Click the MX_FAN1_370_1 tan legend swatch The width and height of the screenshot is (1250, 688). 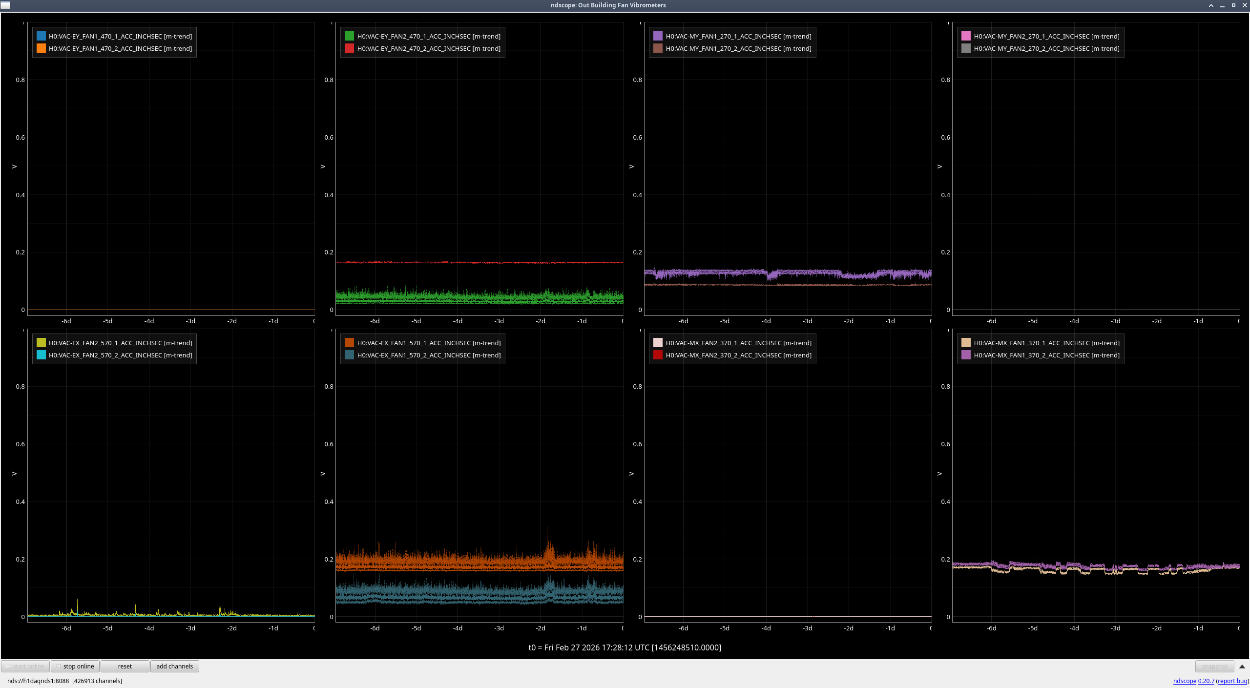click(966, 343)
